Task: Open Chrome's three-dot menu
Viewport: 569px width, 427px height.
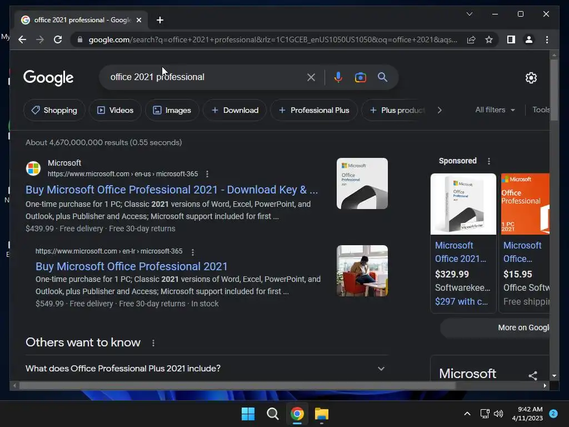Action: click(547, 39)
